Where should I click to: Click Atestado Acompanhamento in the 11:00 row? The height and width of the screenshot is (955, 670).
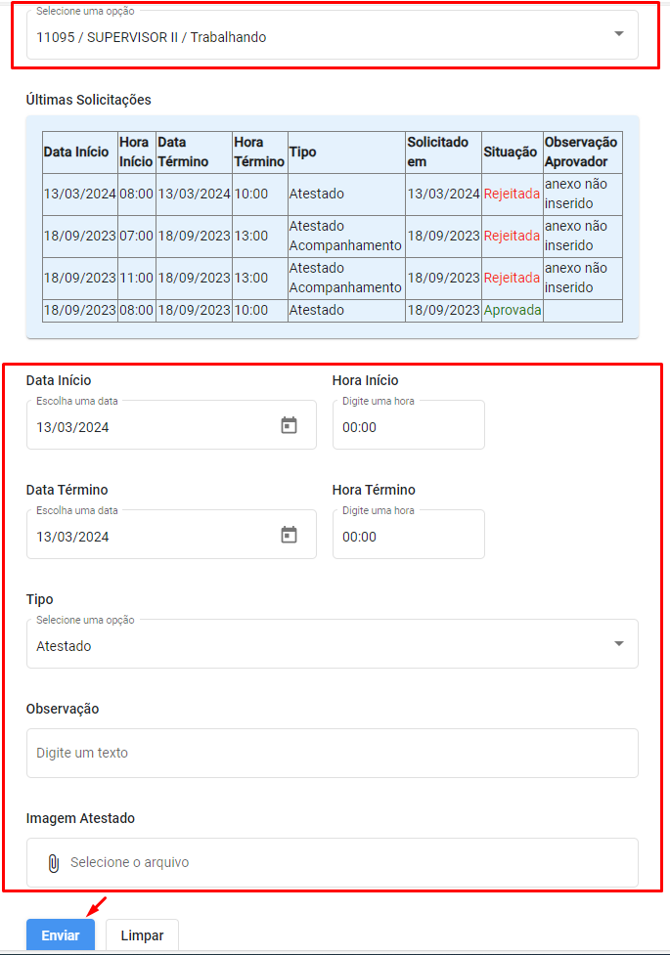click(x=345, y=279)
